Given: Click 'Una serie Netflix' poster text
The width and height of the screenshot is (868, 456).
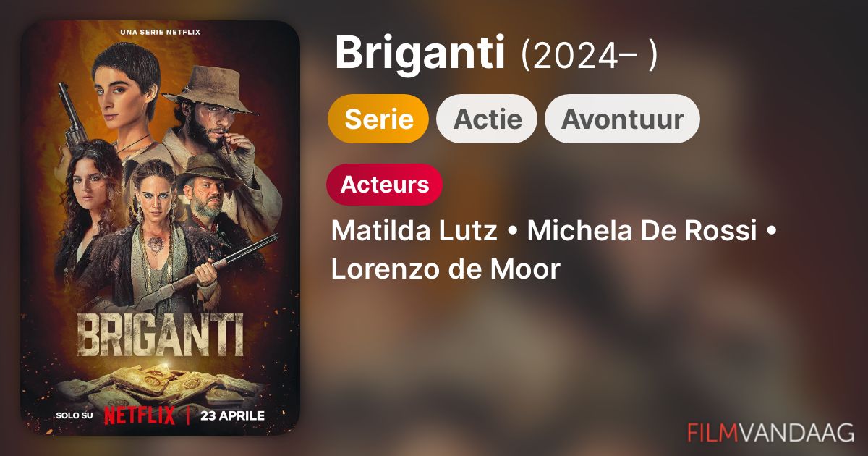Looking at the screenshot, I should pyautogui.click(x=160, y=32).
